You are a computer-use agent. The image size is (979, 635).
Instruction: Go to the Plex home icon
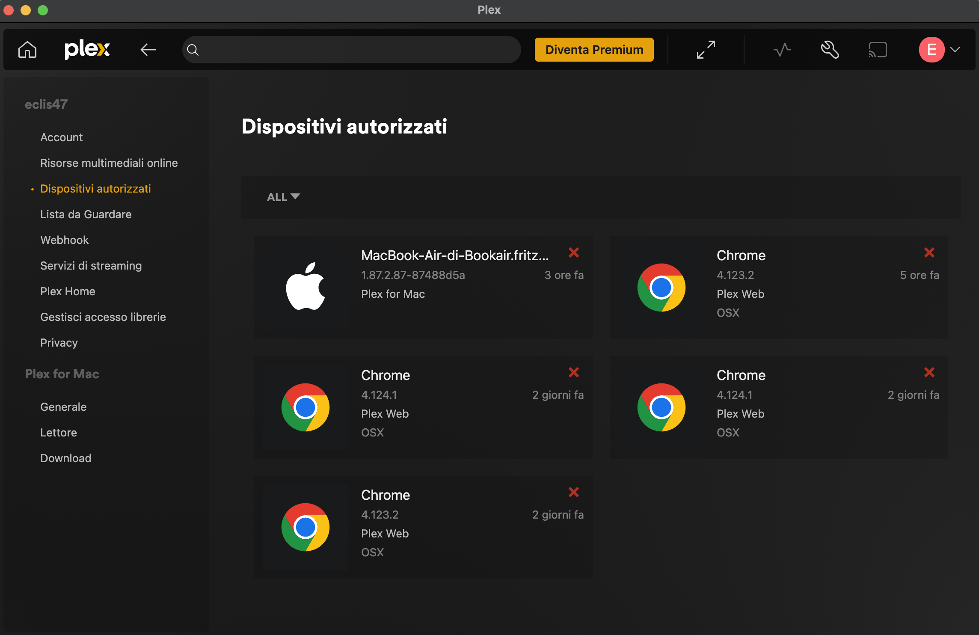tap(27, 50)
